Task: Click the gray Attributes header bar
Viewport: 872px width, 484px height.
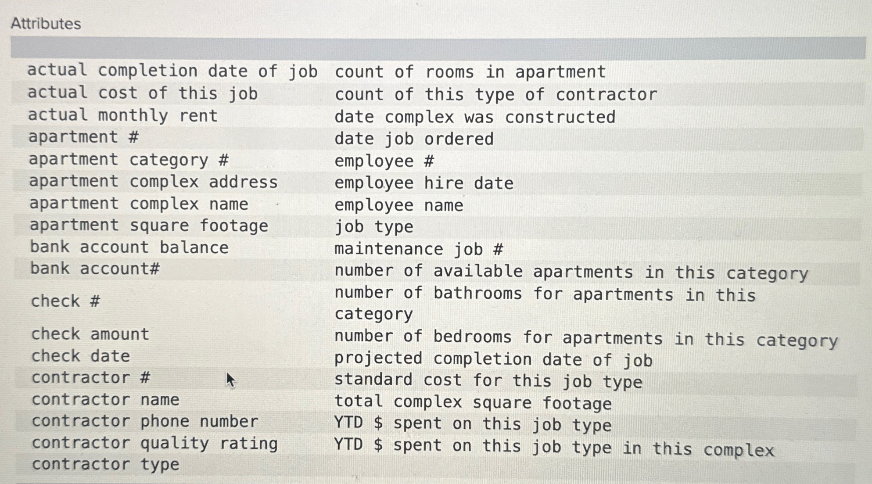Action: pos(437,48)
